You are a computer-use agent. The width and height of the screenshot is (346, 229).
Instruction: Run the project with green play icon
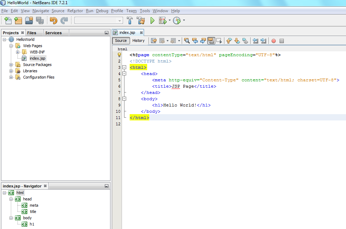coord(152,21)
